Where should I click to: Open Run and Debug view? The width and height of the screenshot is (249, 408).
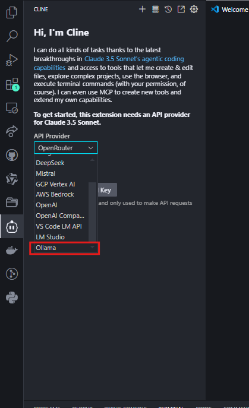pyautogui.click(x=12, y=60)
